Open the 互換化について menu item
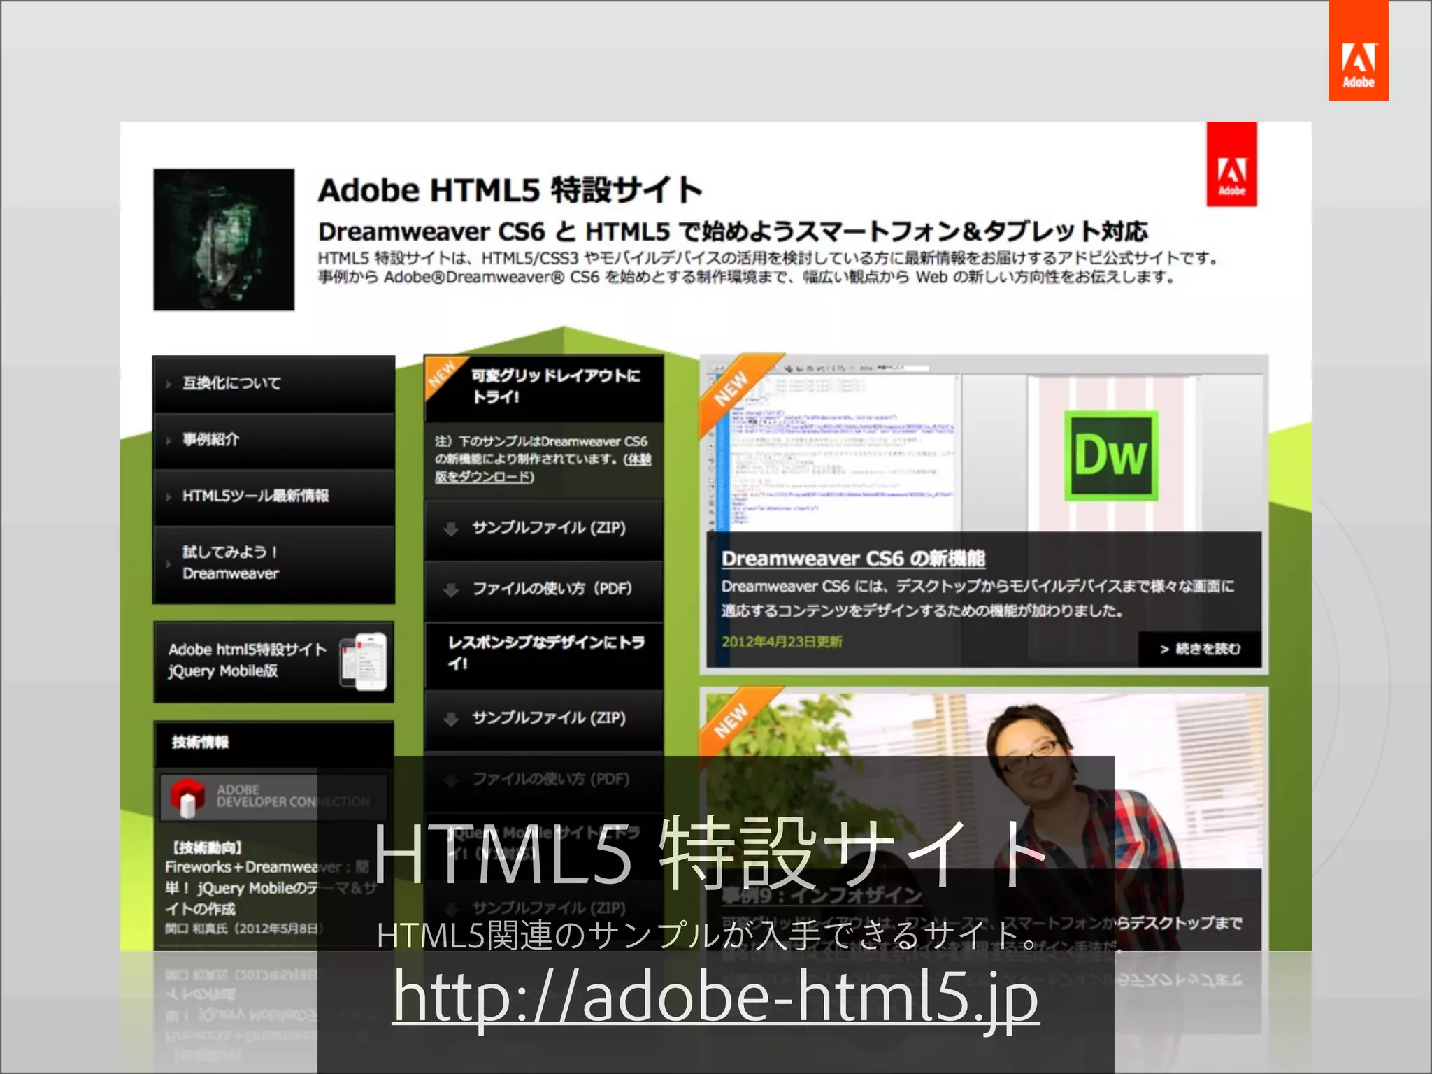This screenshot has width=1432, height=1074. click(273, 383)
